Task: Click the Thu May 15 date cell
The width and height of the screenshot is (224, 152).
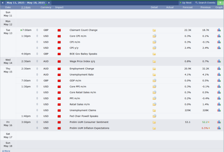Action: (8, 70)
